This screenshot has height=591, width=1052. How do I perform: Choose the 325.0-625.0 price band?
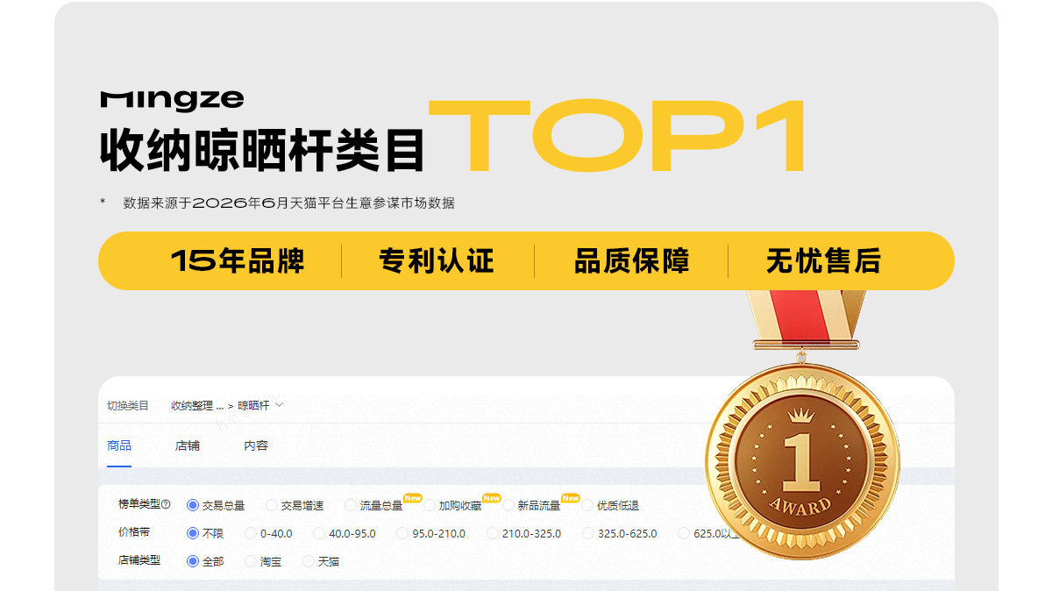point(619,533)
